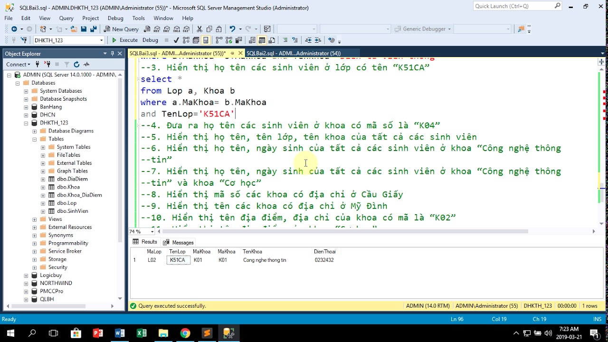Viewport: 608px width, 342px height.
Task: Switch to the Results tab
Action: tap(145, 242)
